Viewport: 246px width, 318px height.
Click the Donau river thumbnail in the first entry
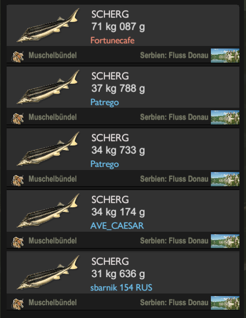point(225,56)
